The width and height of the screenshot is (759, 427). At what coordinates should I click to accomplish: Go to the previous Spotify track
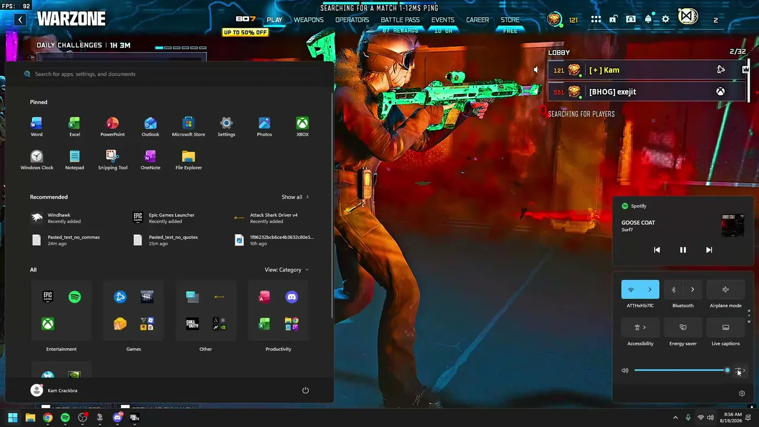point(657,250)
